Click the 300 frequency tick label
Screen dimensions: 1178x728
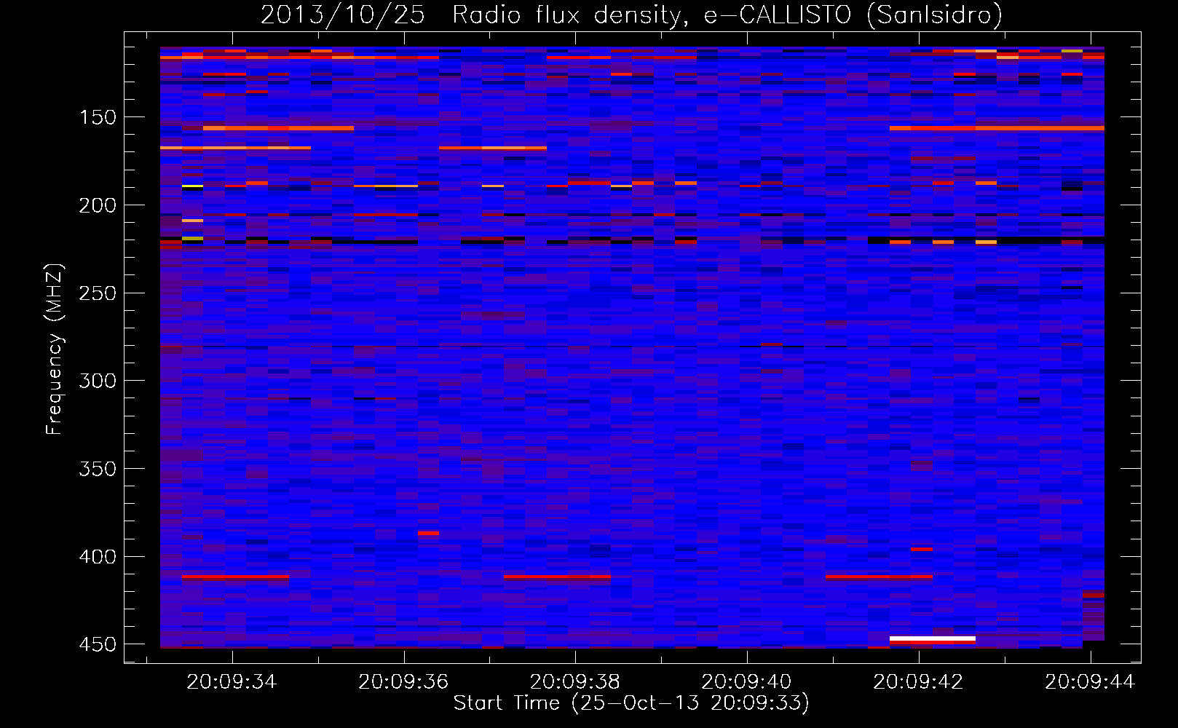[x=98, y=381]
